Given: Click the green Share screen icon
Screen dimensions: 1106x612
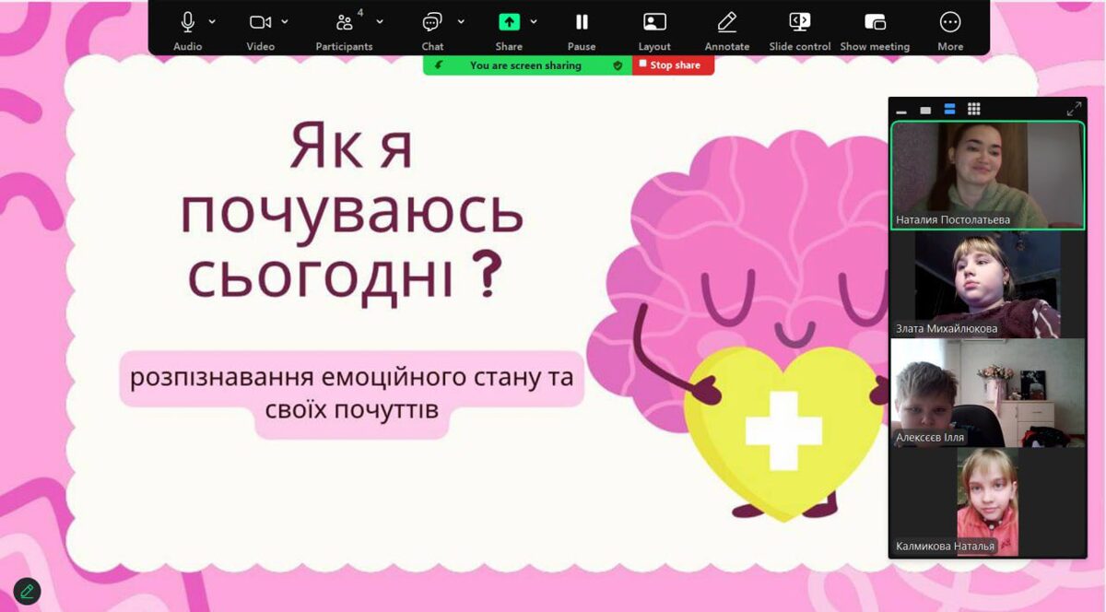Looking at the screenshot, I should coord(509,22).
